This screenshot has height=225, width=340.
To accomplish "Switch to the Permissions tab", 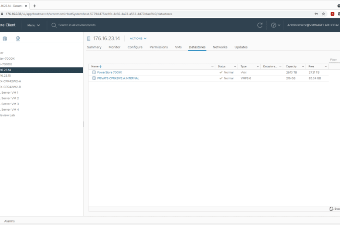I will 159,47.
